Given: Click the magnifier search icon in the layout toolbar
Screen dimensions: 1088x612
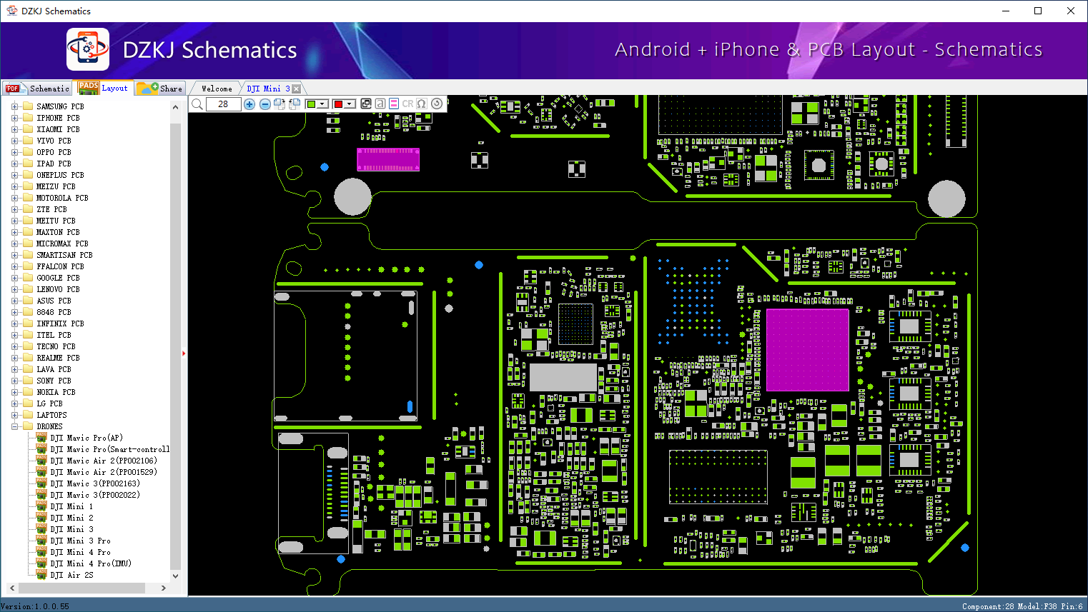Looking at the screenshot, I should click(x=197, y=104).
